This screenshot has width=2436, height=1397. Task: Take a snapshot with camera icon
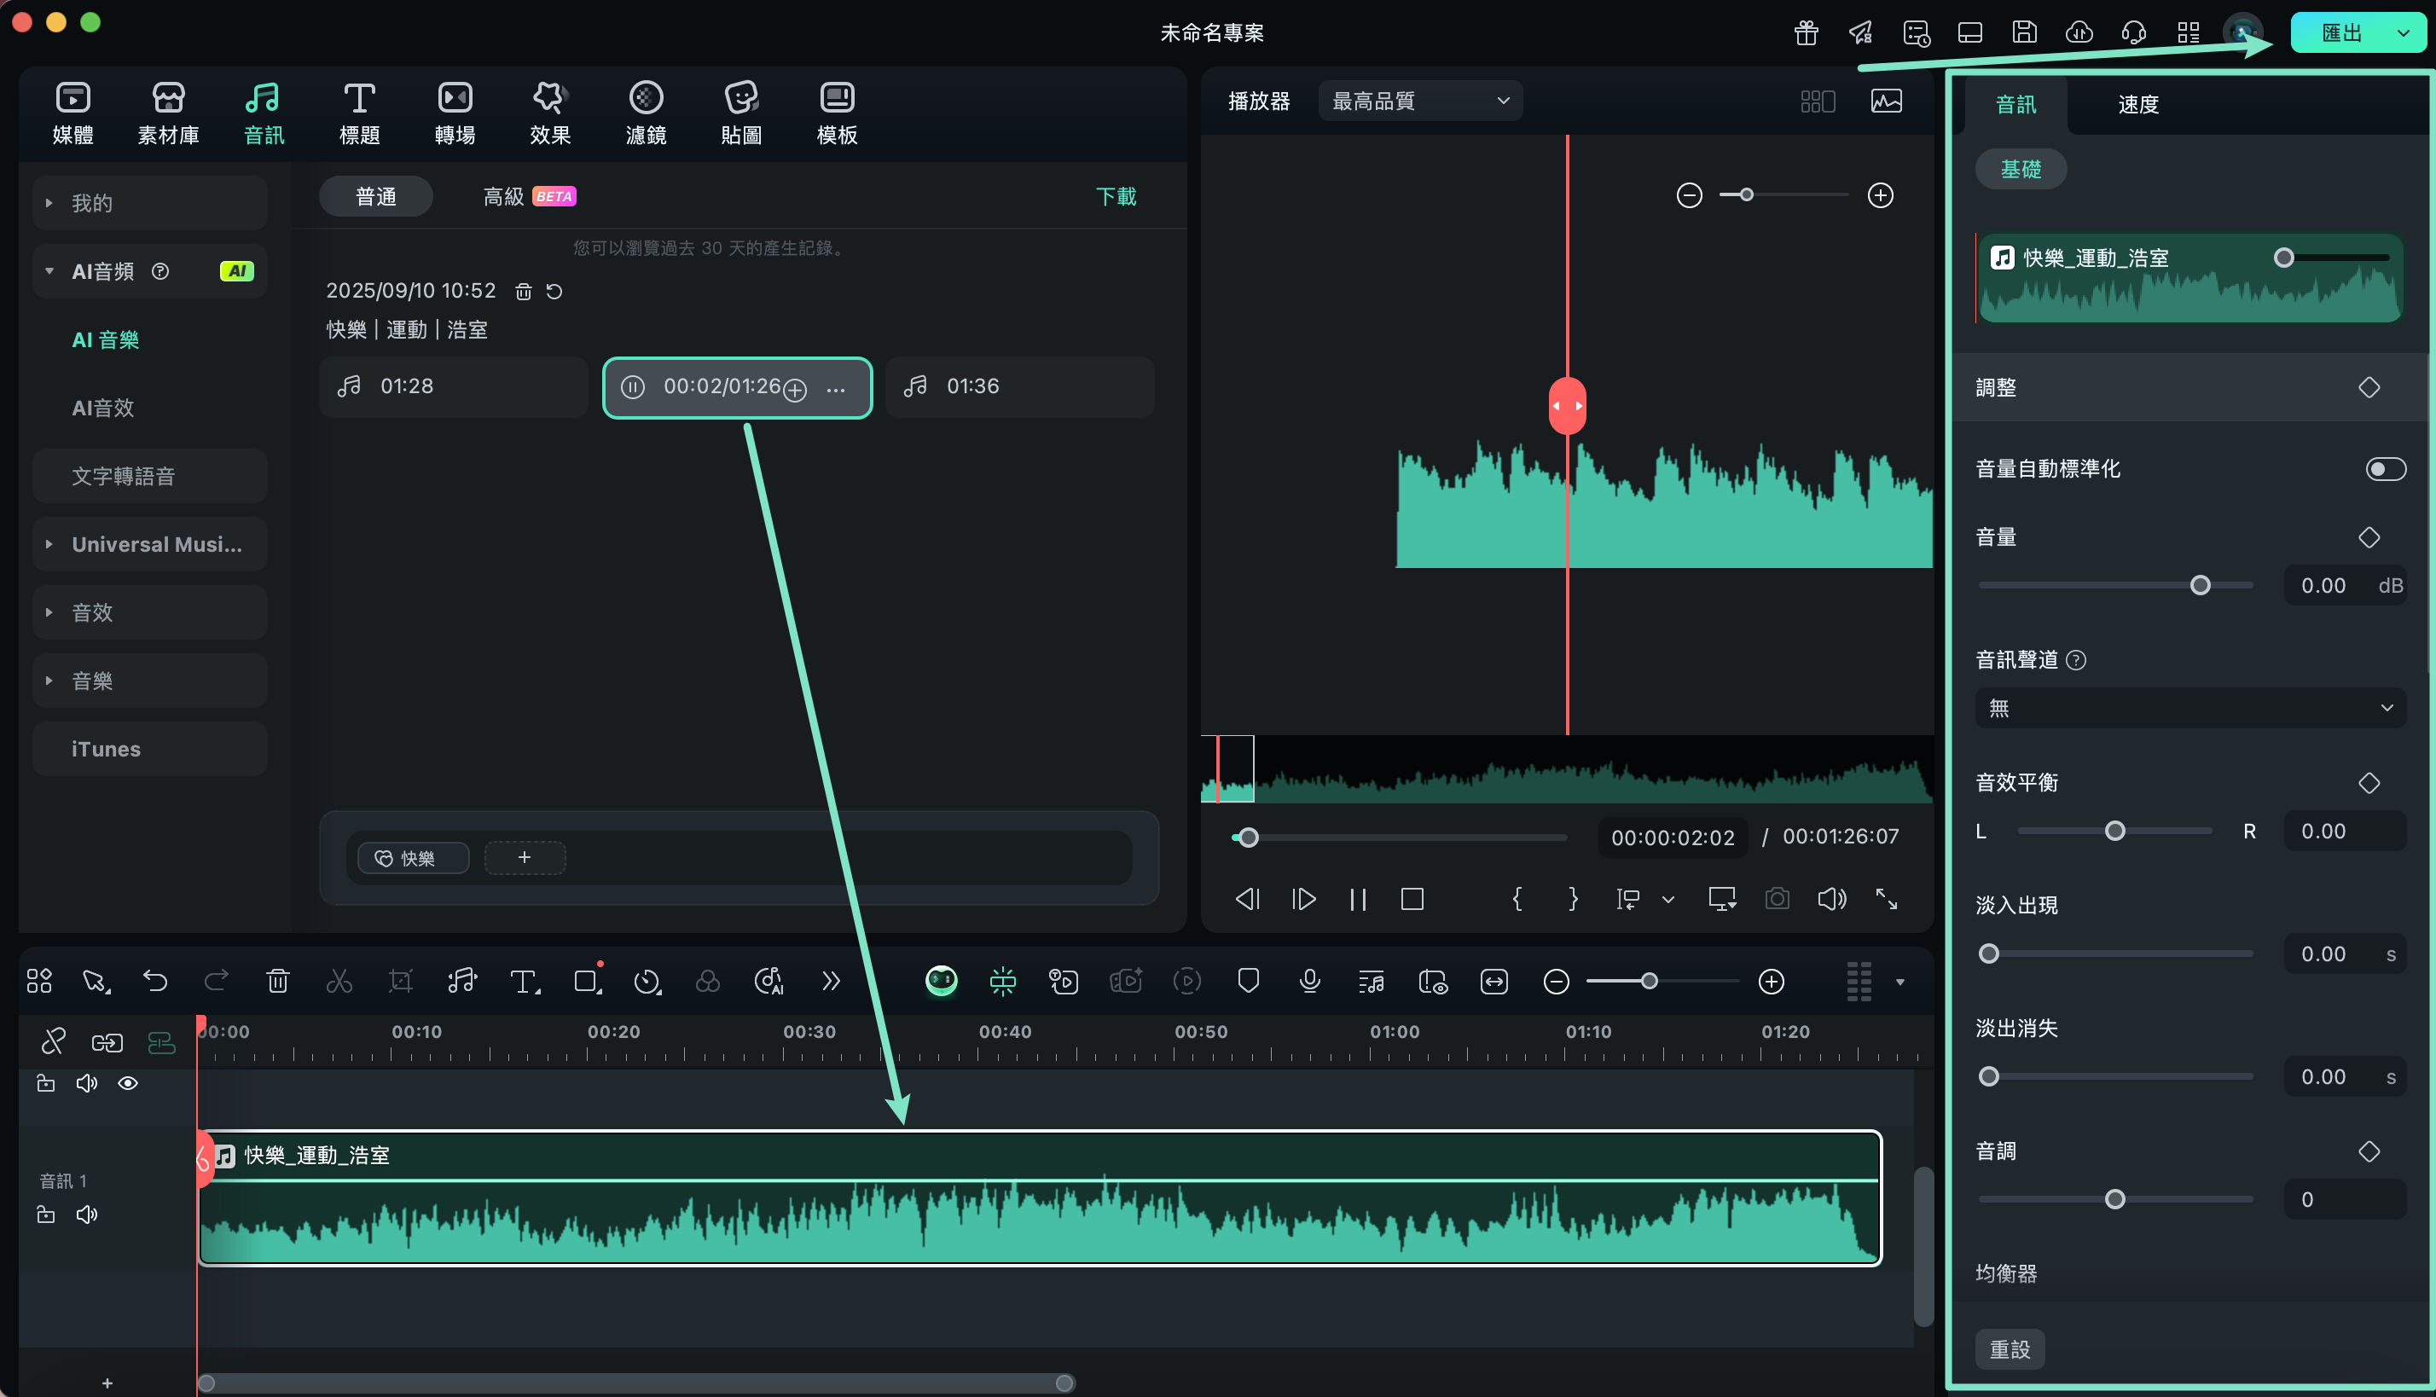point(1777,899)
